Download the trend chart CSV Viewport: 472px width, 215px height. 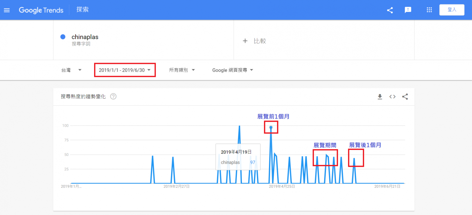tap(380, 97)
